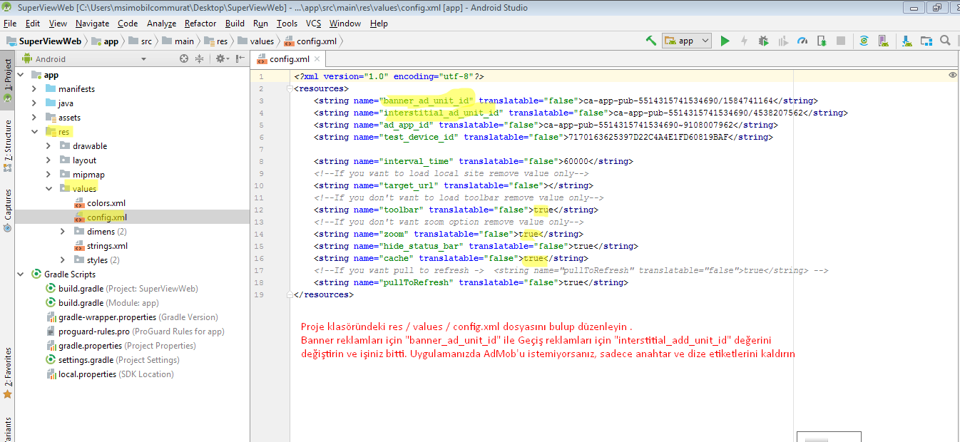Expand the styles (2) node
Viewport: 960px width, 442px height.
(x=63, y=260)
